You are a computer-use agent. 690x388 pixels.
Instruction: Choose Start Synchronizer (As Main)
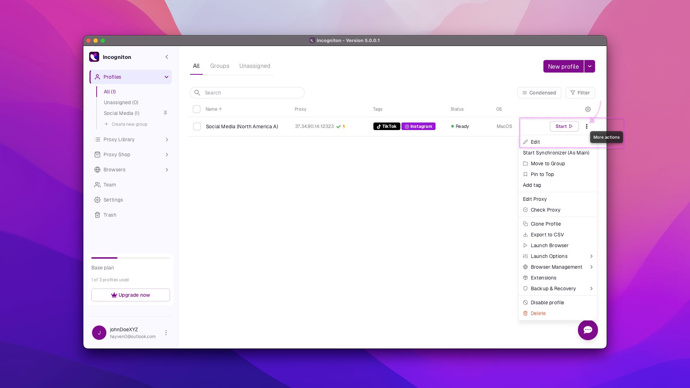[558, 153]
